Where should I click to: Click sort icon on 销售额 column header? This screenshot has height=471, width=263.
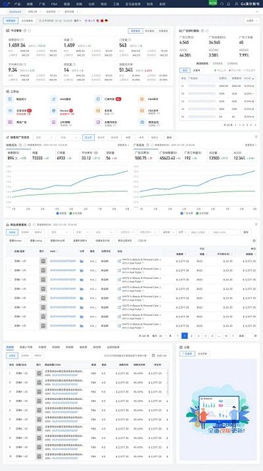185,254
